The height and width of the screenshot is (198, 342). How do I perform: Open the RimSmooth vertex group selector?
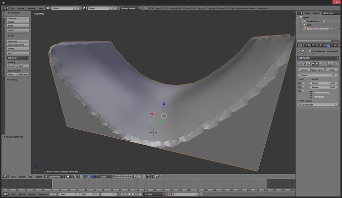[318, 105]
